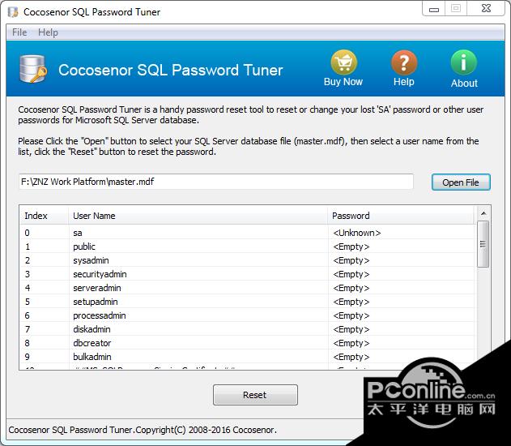Screen dimensions: 511x446
Task: Open the Help menu
Action: coord(48,32)
